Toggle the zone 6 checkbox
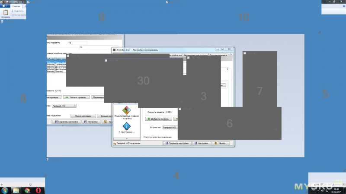346x194 pixels. 179,109
